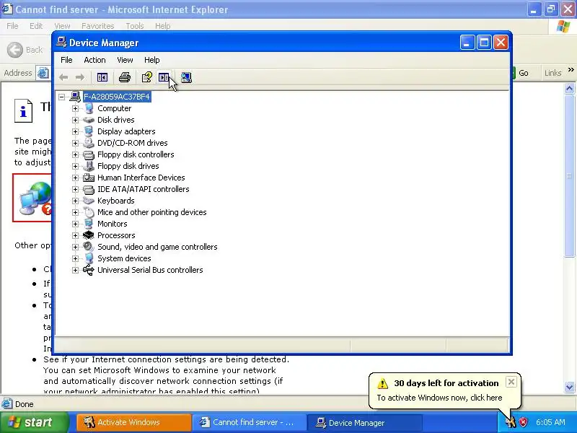Click the Back arrow in Device Manager toolbar
Screen dimensions: 577x433
63,77
